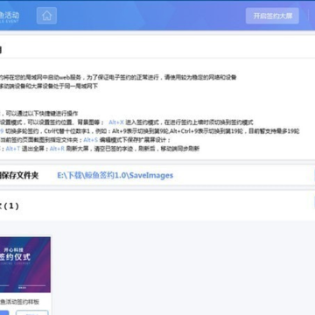Click the line about starting web服务 on LAN
Viewport: 315px width, 315px height.
118,78
